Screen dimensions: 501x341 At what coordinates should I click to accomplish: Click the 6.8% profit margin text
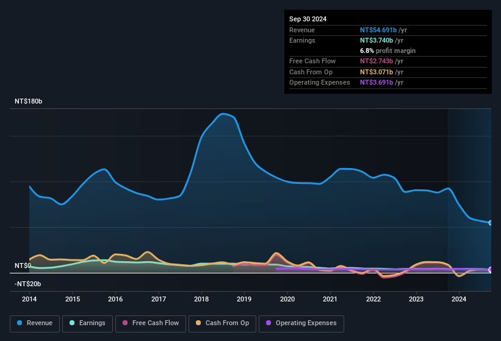(x=387, y=51)
